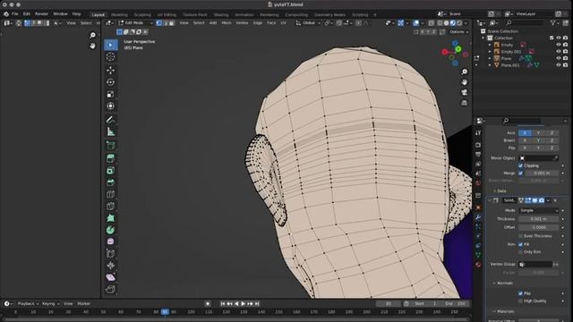Open the Window menu
The height and width of the screenshot is (322, 573).
[x=60, y=14]
